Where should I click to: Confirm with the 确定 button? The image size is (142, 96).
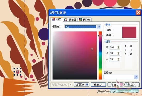(x=98, y=85)
